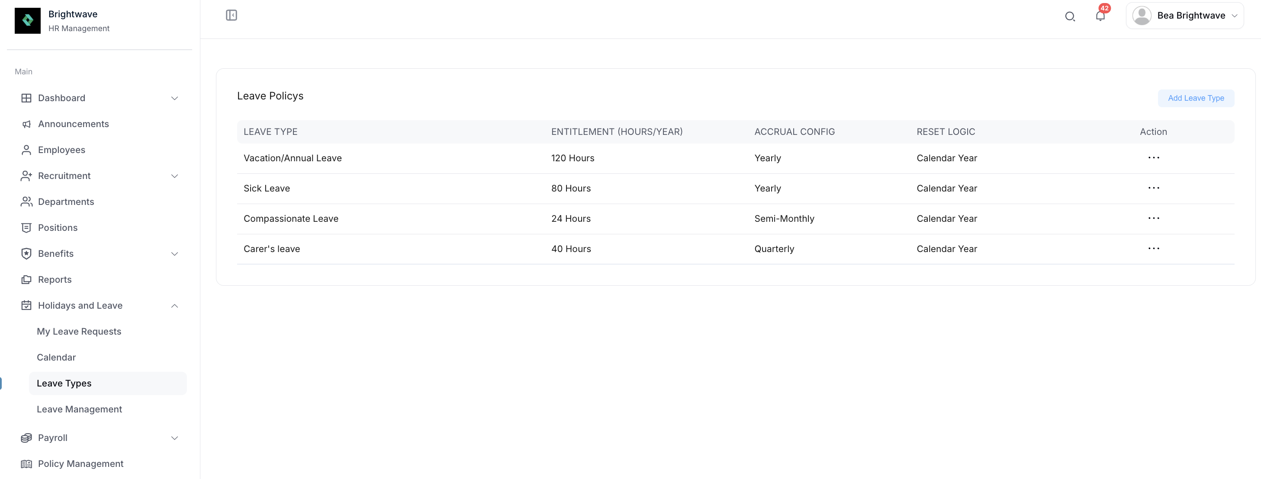
Task: Expand the Payroll submenu chevron
Action: (174, 438)
